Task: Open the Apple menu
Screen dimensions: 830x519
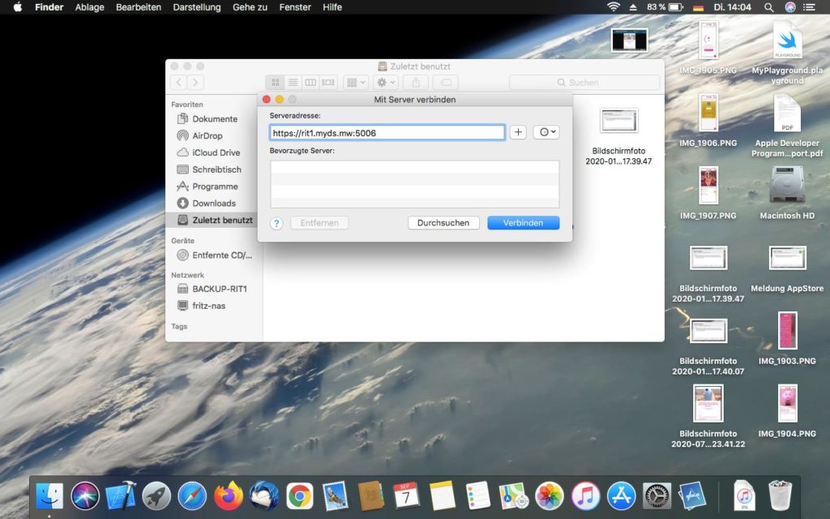Action: point(18,6)
